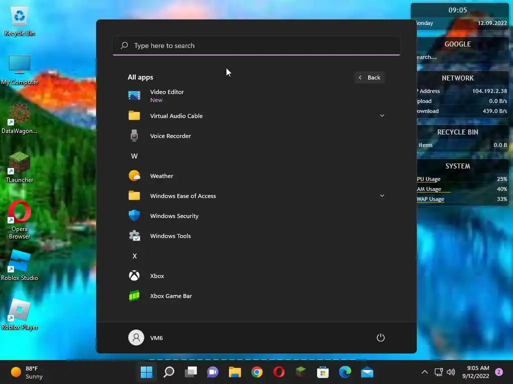This screenshot has width=513, height=384.
Task: Click the 09:05 clock widget
Action: (x=457, y=10)
